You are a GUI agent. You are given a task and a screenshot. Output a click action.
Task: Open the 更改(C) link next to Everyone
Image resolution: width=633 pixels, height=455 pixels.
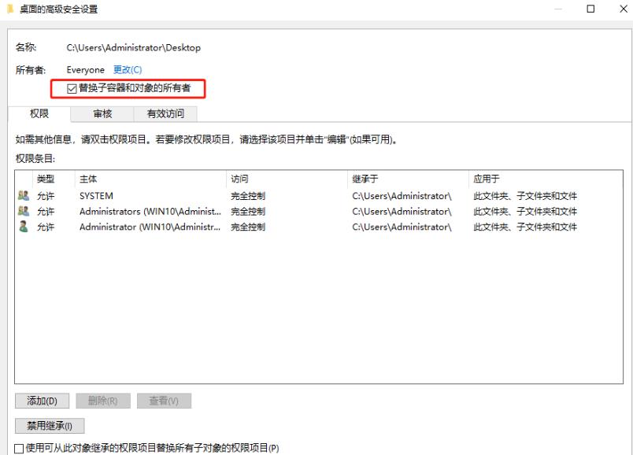[126, 69]
